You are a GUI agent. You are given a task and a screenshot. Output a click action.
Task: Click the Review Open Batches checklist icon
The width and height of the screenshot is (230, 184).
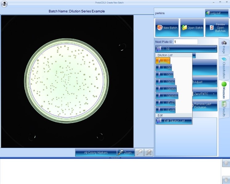click(x=211, y=28)
